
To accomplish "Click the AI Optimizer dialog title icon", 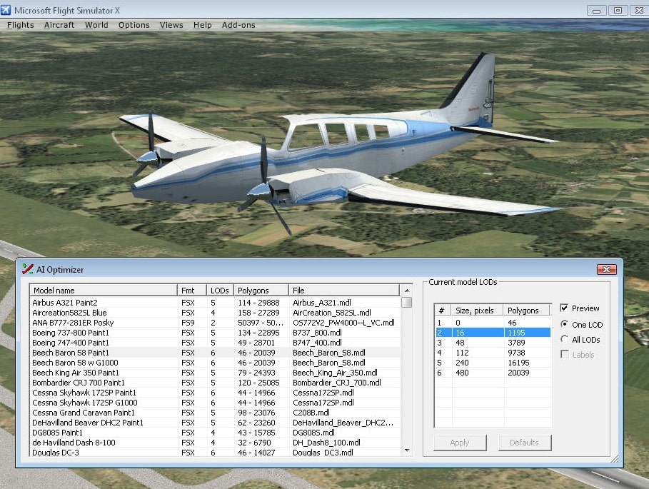I will click(x=28, y=269).
